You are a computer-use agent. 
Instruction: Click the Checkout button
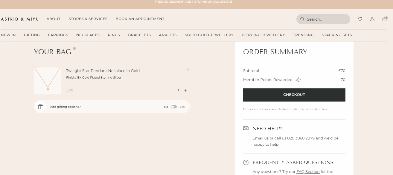pos(294,95)
